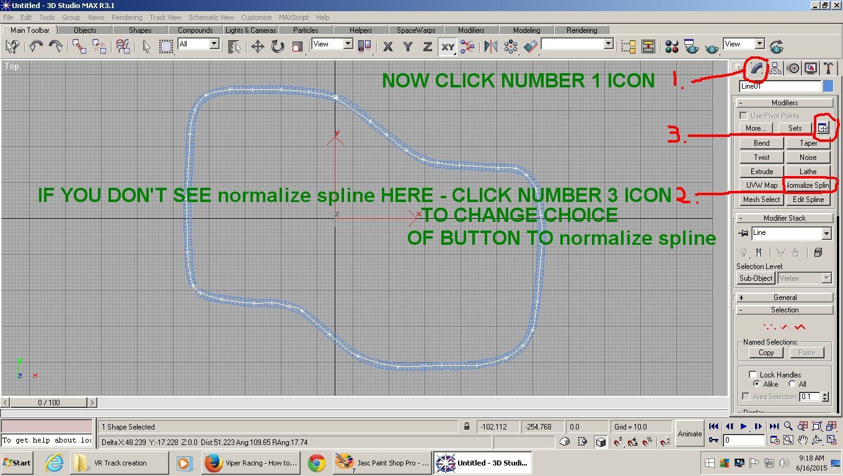Enable the Lock Handles checkbox
Image resolution: width=843 pixels, height=476 pixels.
point(753,375)
